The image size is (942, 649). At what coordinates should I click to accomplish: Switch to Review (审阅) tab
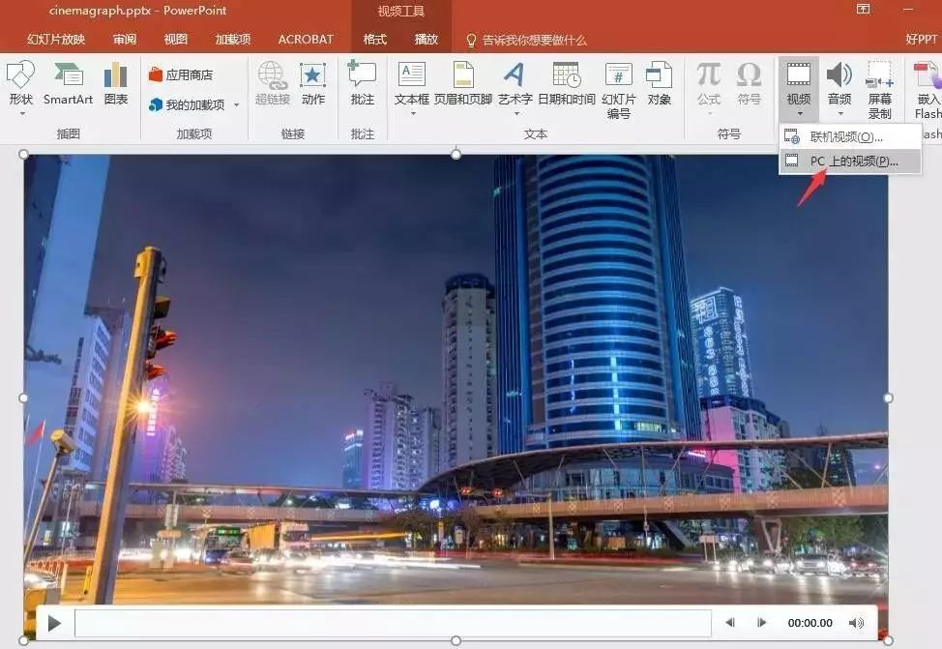pos(125,40)
